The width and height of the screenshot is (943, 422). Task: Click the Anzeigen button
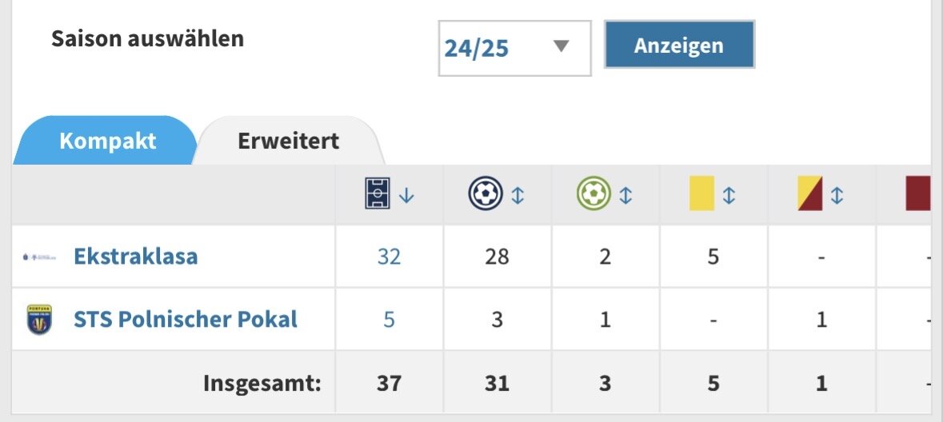click(x=679, y=45)
